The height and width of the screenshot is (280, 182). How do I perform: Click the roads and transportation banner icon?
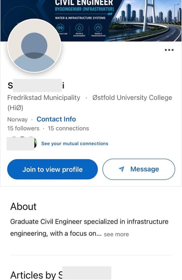[x=98, y=28]
